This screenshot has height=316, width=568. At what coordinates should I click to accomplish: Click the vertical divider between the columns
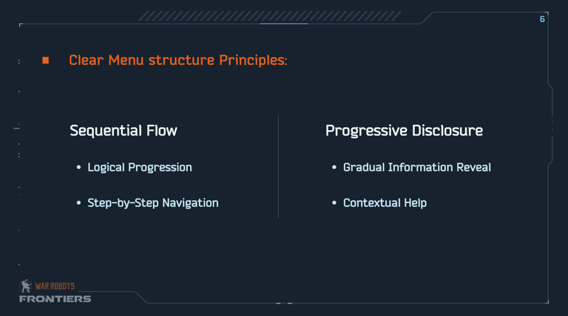click(278, 167)
